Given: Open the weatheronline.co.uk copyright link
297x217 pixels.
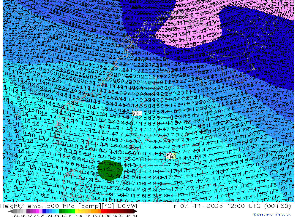Looking at the screenshot, I should point(272,214).
